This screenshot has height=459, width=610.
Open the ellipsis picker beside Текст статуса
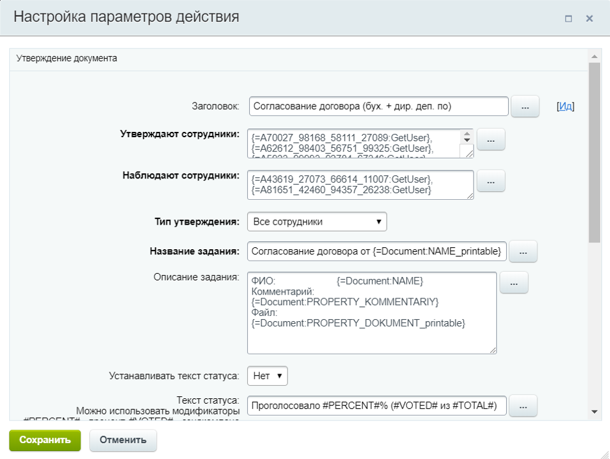pos(523,406)
